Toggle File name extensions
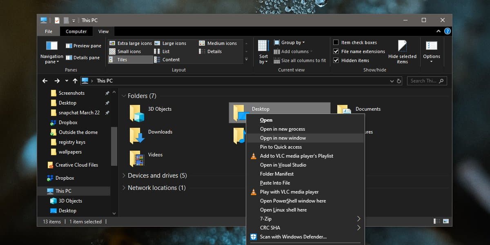 coord(336,51)
